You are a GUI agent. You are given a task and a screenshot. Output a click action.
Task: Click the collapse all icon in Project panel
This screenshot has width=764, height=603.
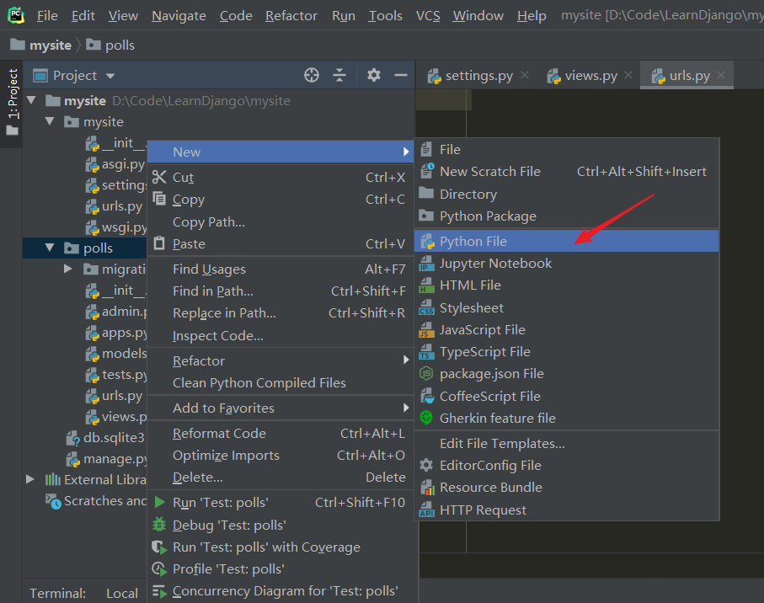pos(339,75)
